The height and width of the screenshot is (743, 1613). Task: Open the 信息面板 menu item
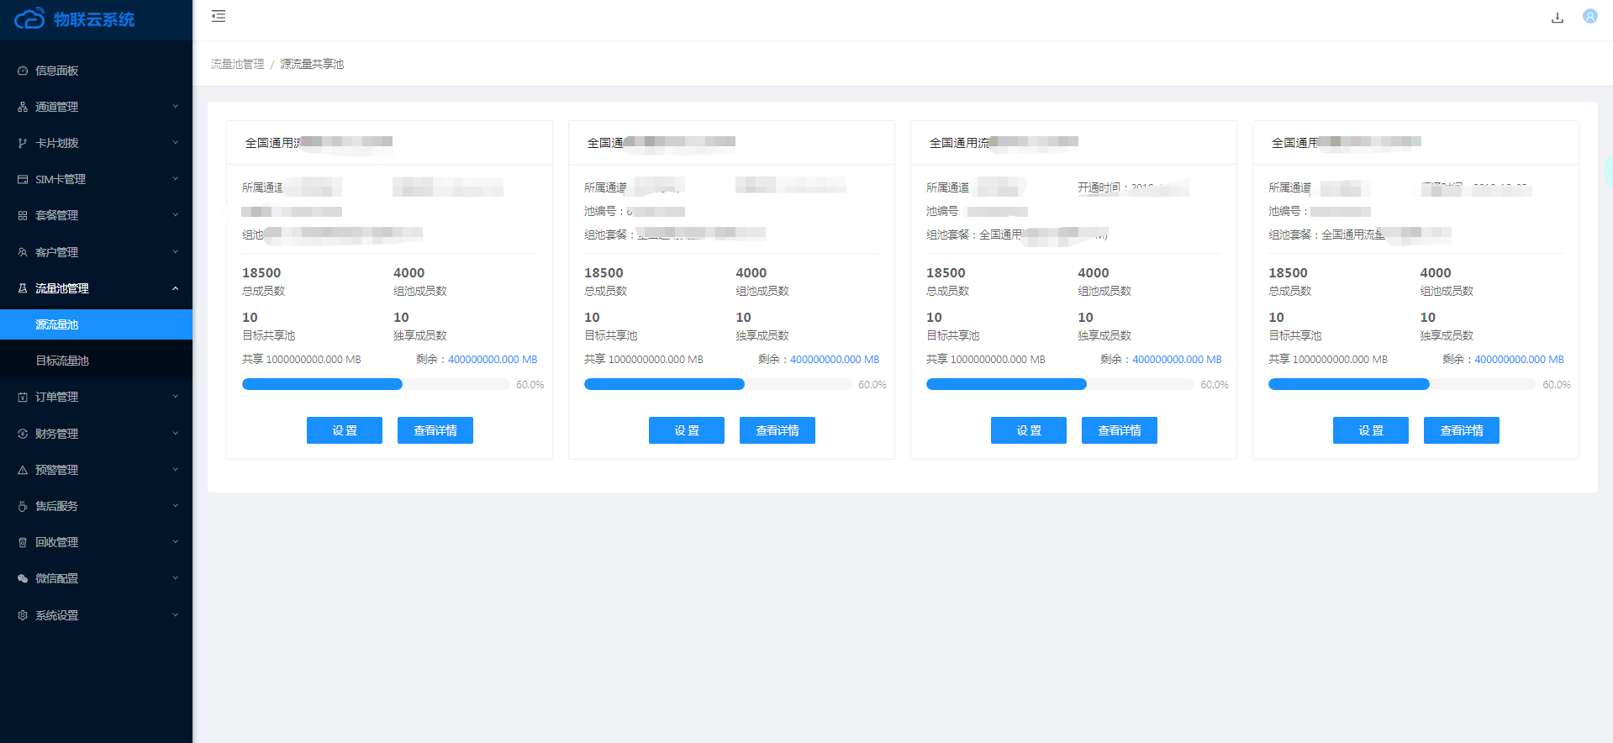tap(96, 71)
